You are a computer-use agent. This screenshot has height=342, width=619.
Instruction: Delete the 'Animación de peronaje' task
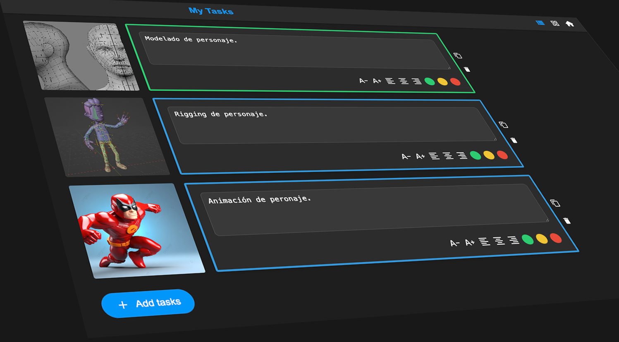[567, 221]
